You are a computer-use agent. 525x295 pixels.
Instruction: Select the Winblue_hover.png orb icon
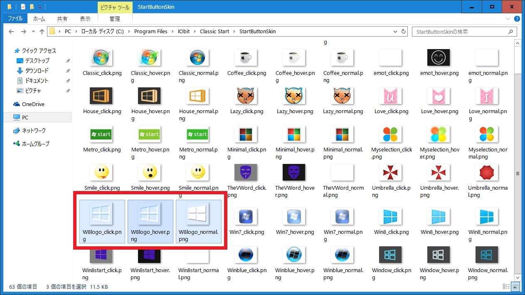(294, 255)
